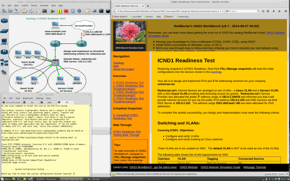The height and width of the screenshot is (181, 290).
Task: Open the Firefox hamburger menu
Action: pyautogui.click(x=286, y=11)
